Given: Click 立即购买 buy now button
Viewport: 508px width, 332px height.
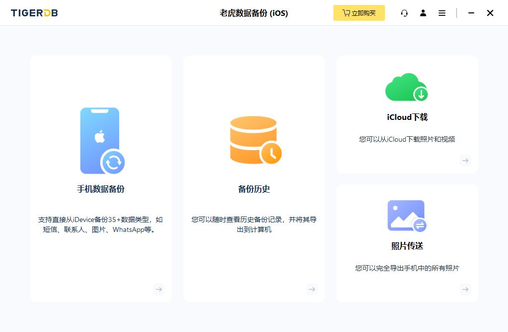Looking at the screenshot, I should pos(359,13).
